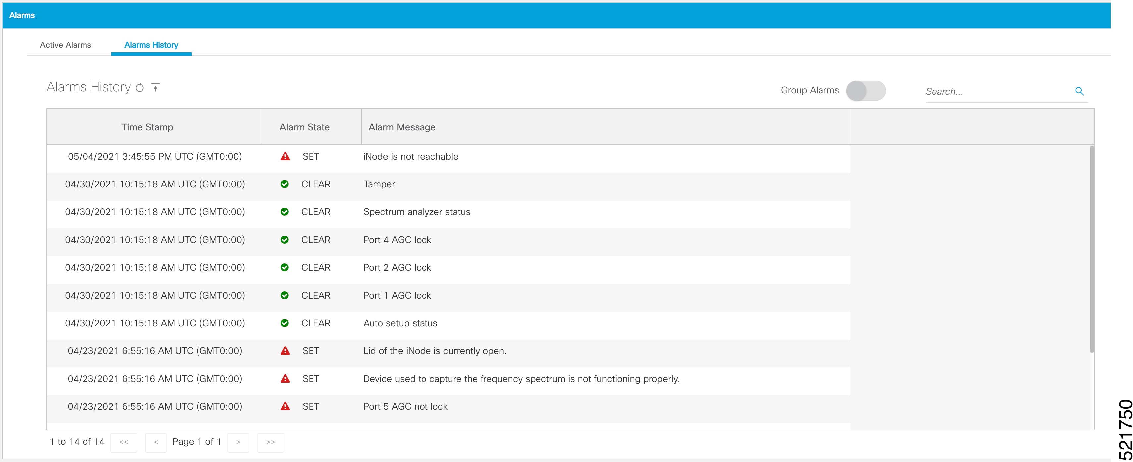This screenshot has width=1133, height=462.
Task: Click the green check icon for Auto setup status
Action: click(x=285, y=323)
